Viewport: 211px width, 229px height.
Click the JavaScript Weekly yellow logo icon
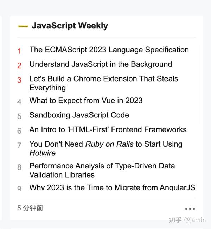[x=23, y=26]
